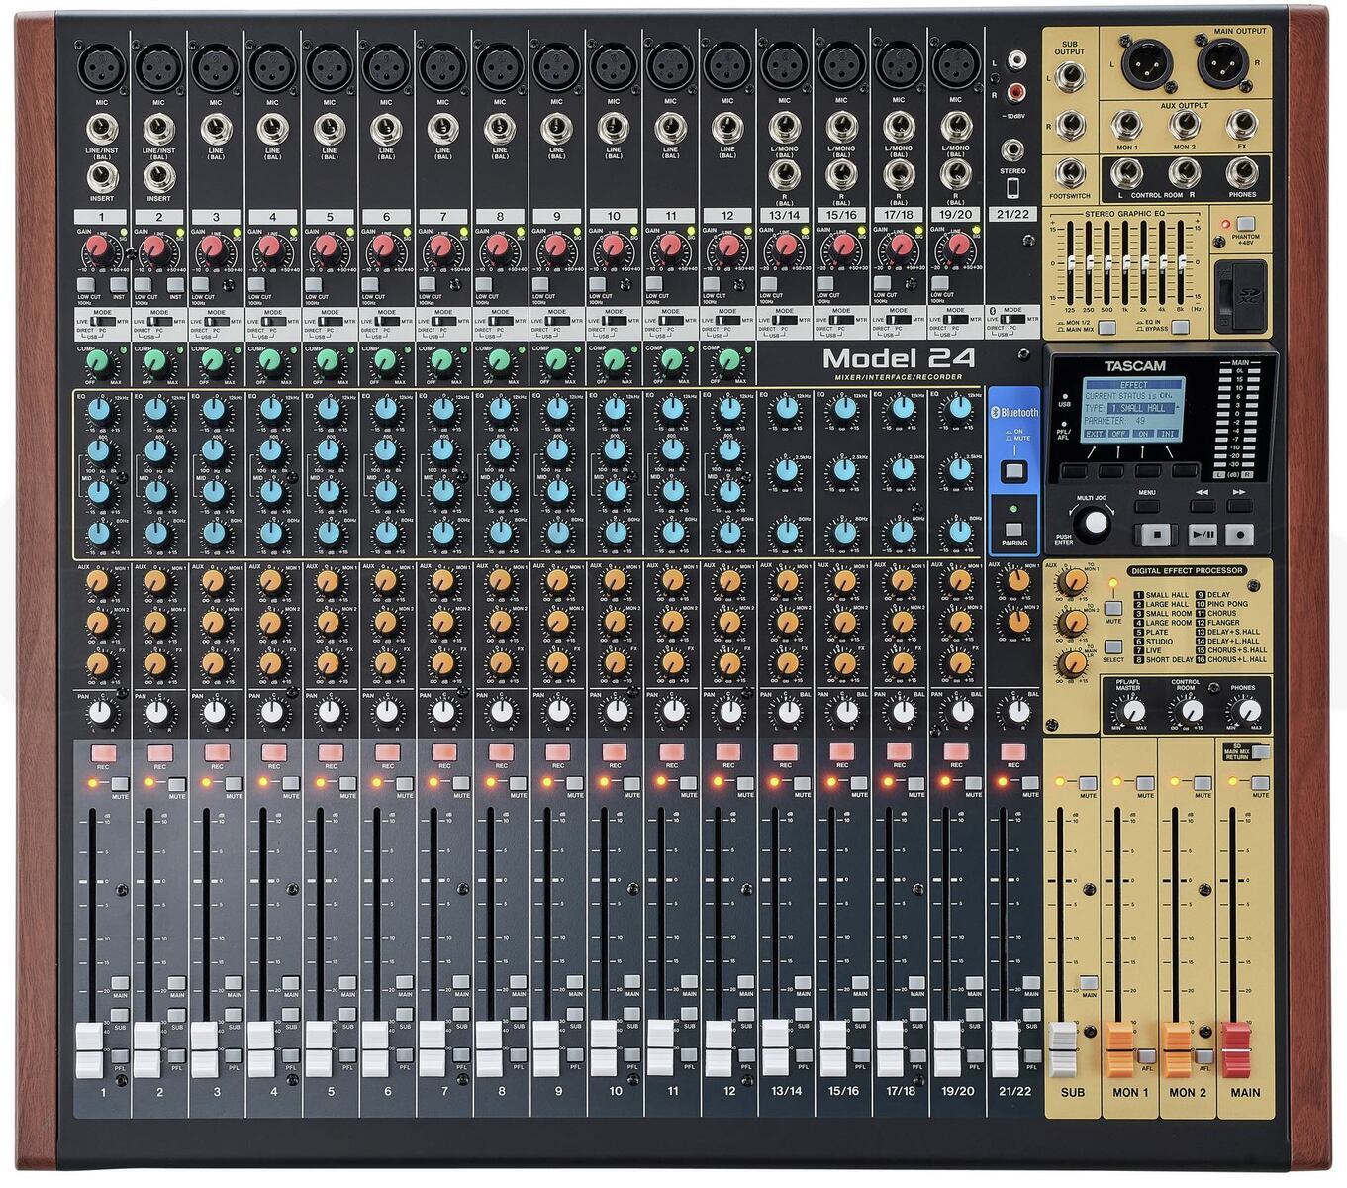This screenshot has width=1347, height=1188.
Task: Click the channel 1 MIC XLR input
Action: [101, 69]
